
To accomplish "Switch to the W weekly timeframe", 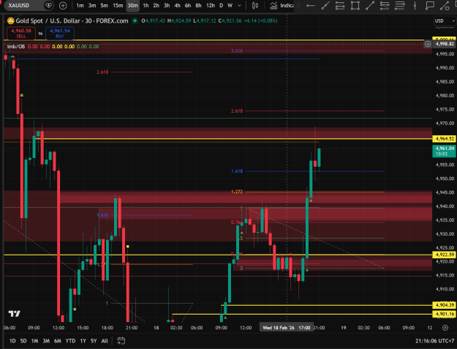I will click(230, 6).
